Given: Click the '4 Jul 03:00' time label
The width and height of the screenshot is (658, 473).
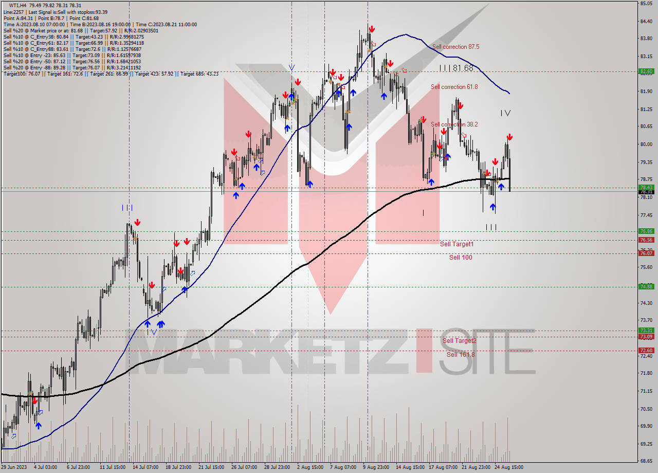Looking at the screenshot, I should [x=45, y=467].
